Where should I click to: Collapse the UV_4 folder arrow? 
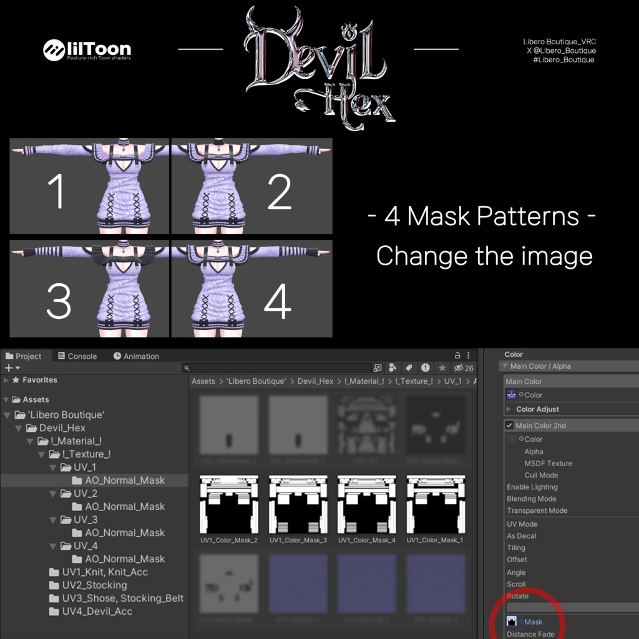click(52, 545)
